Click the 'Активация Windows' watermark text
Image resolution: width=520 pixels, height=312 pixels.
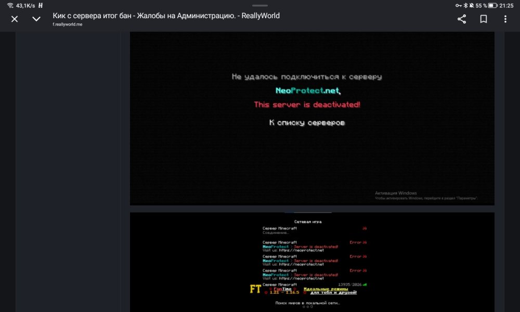click(396, 193)
